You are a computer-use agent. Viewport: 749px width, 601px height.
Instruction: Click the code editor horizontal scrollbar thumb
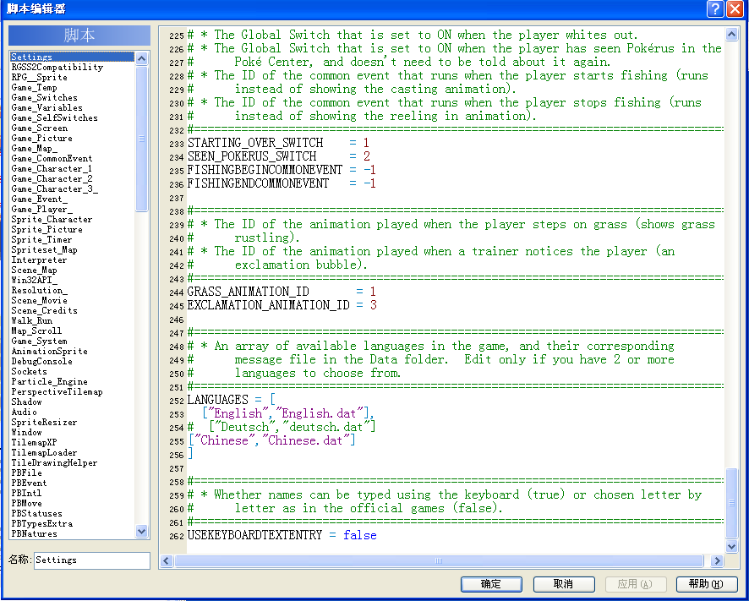[439, 561]
